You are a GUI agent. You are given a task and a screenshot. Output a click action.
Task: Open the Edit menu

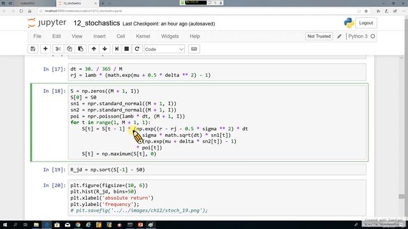click(x=57, y=36)
